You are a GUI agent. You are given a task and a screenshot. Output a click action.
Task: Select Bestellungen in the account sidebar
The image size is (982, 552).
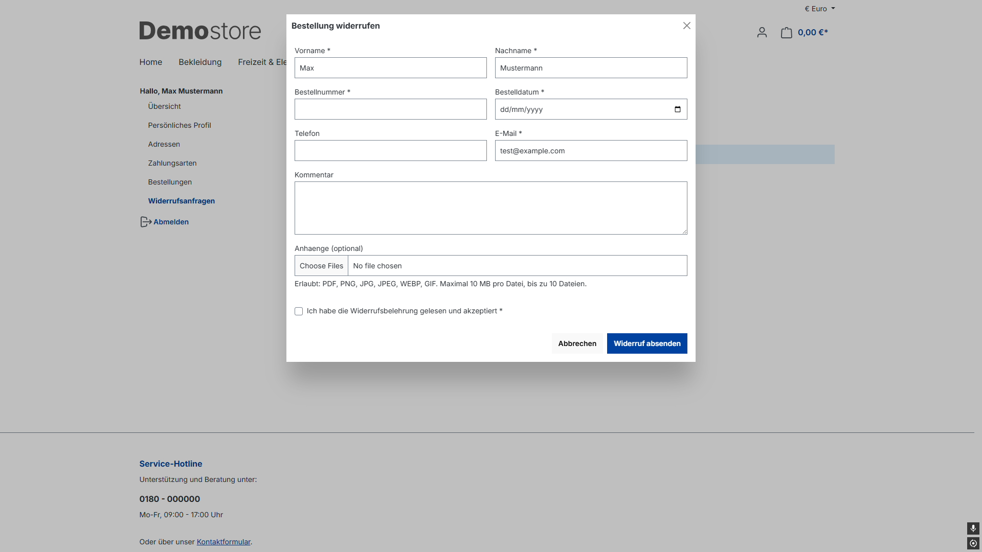(x=170, y=182)
